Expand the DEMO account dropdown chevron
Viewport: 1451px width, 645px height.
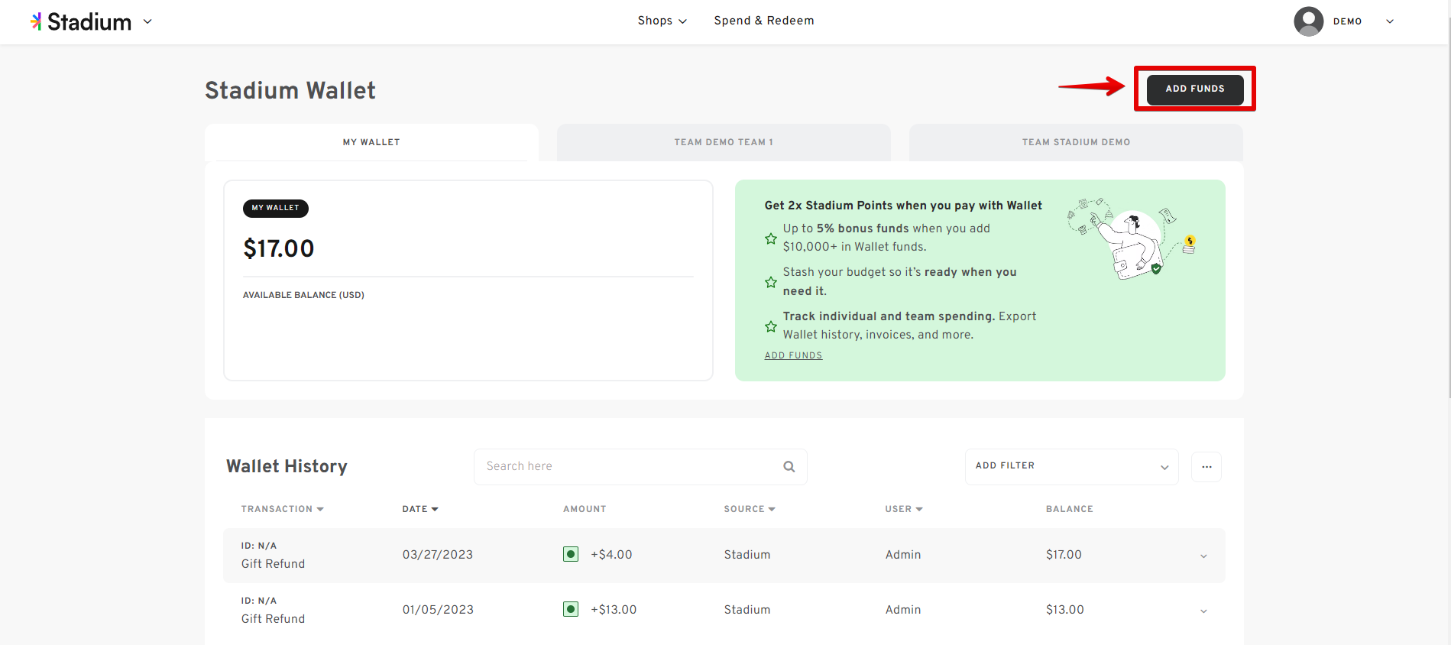[x=1390, y=21]
